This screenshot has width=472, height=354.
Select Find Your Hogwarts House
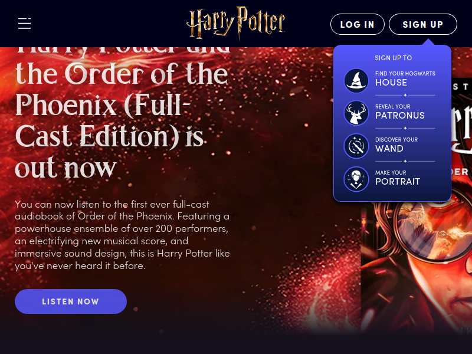click(x=390, y=79)
